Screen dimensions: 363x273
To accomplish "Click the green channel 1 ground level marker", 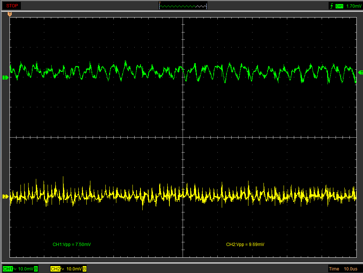I will [x=5, y=77].
